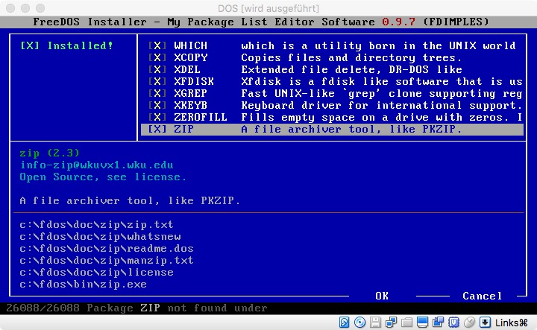This screenshot has width=537, height=330.
Task: Click c:\fdos\doc\zip\zip.txt file path
Action: pyautogui.click(x=96, y=225)
